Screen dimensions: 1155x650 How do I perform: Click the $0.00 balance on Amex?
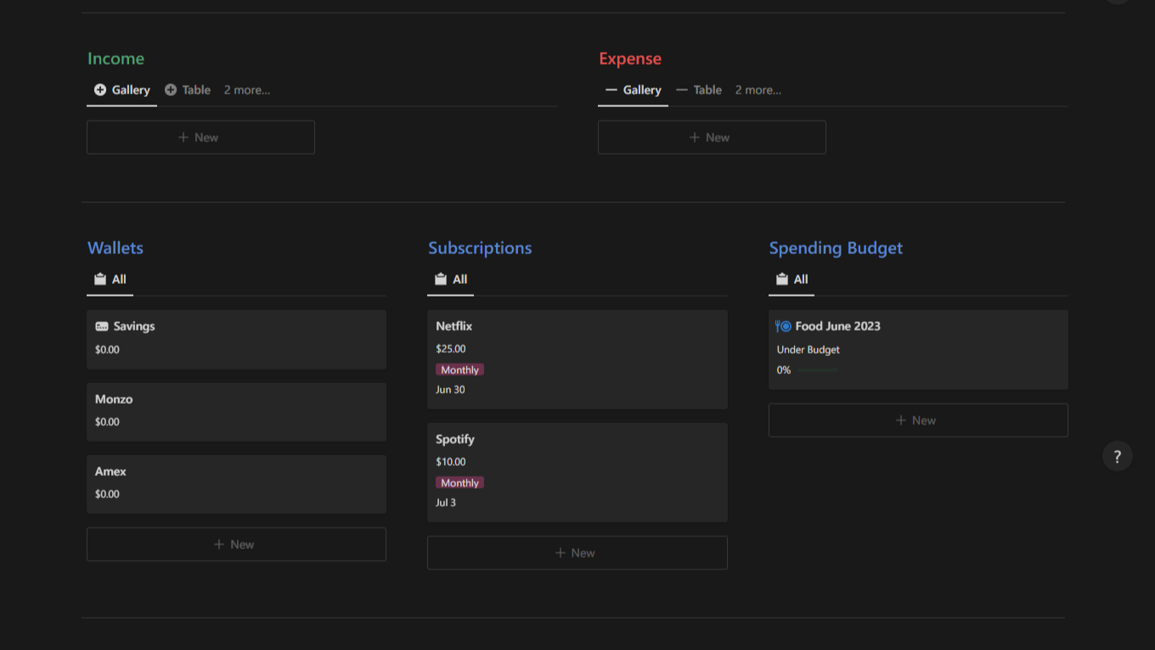[107, 494]
